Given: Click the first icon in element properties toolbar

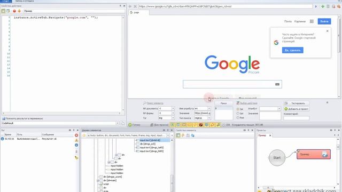Looking at the screenshot, I should pos(178,135).
